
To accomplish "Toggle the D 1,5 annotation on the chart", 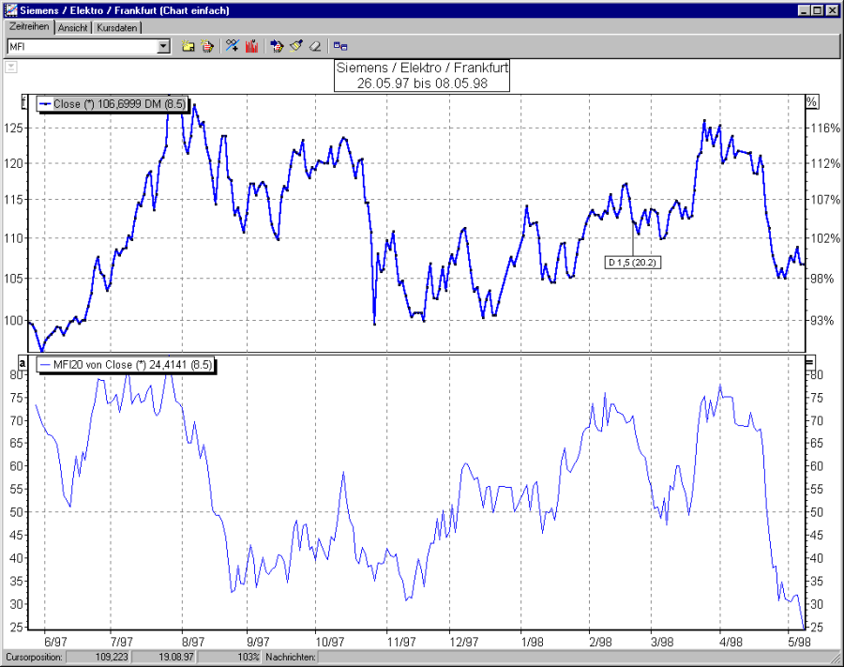I will (632, 263).
